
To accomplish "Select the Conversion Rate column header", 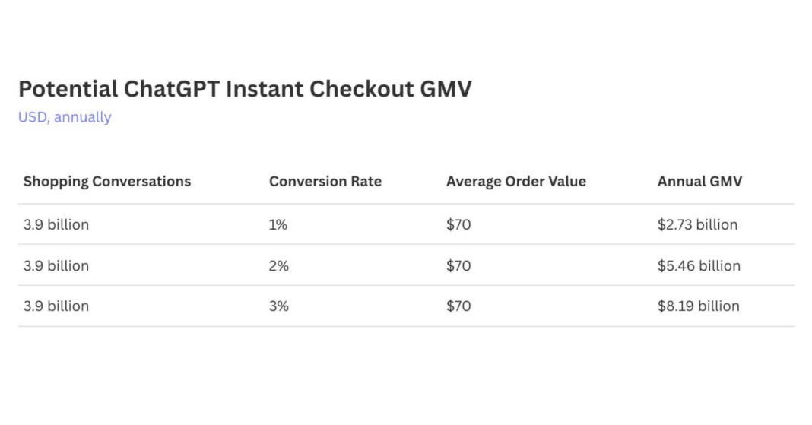I will click(325, 182).
